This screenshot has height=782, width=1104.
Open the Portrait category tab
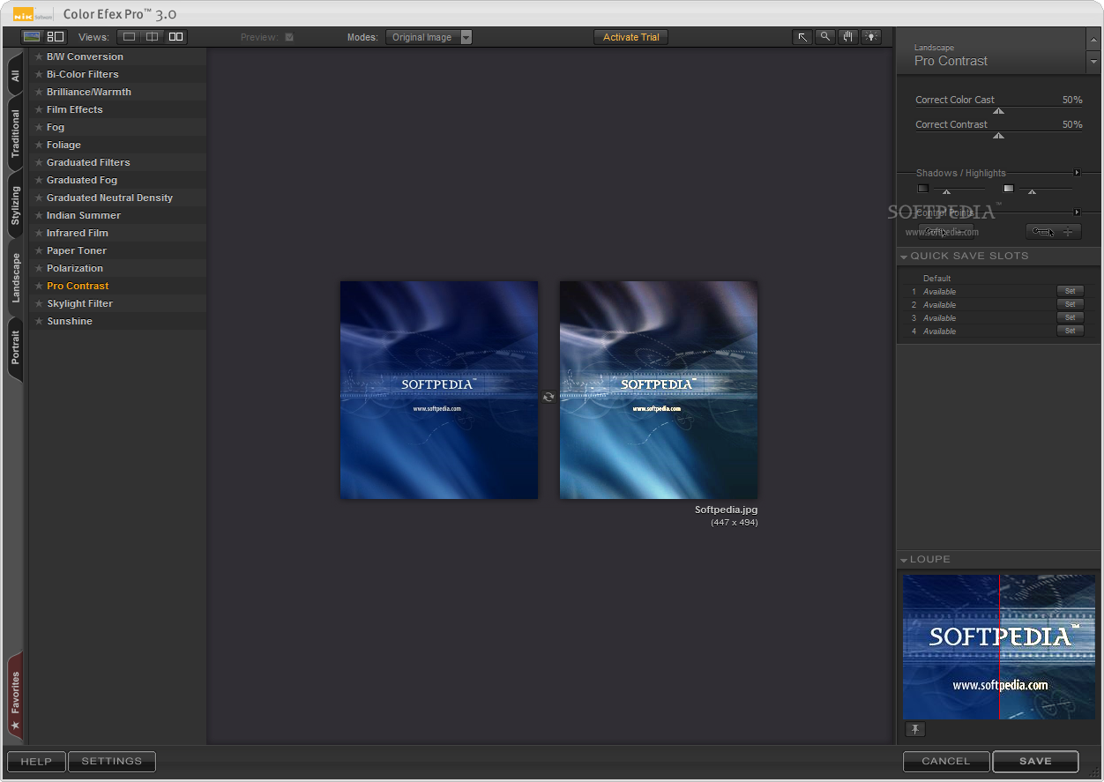pos(15,349)
